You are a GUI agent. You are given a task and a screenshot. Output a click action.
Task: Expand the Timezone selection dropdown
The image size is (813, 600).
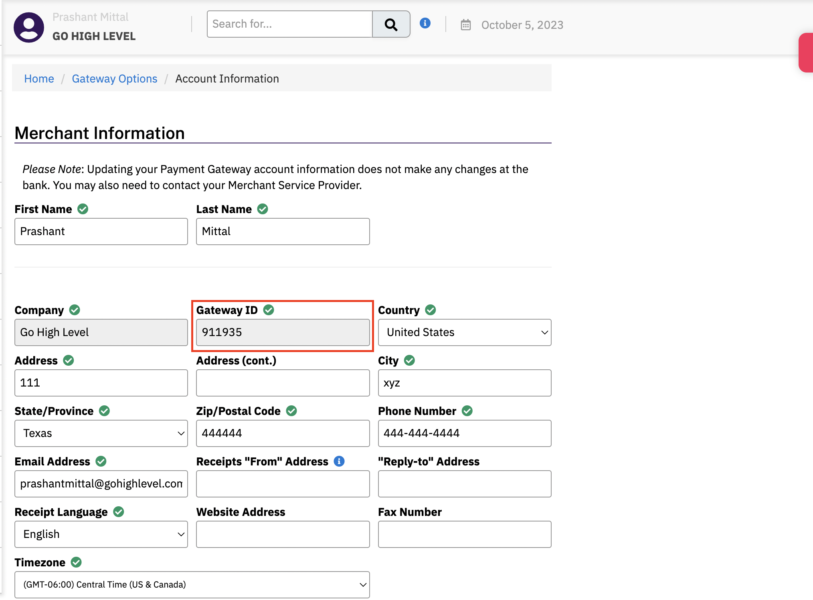point(192,585)
